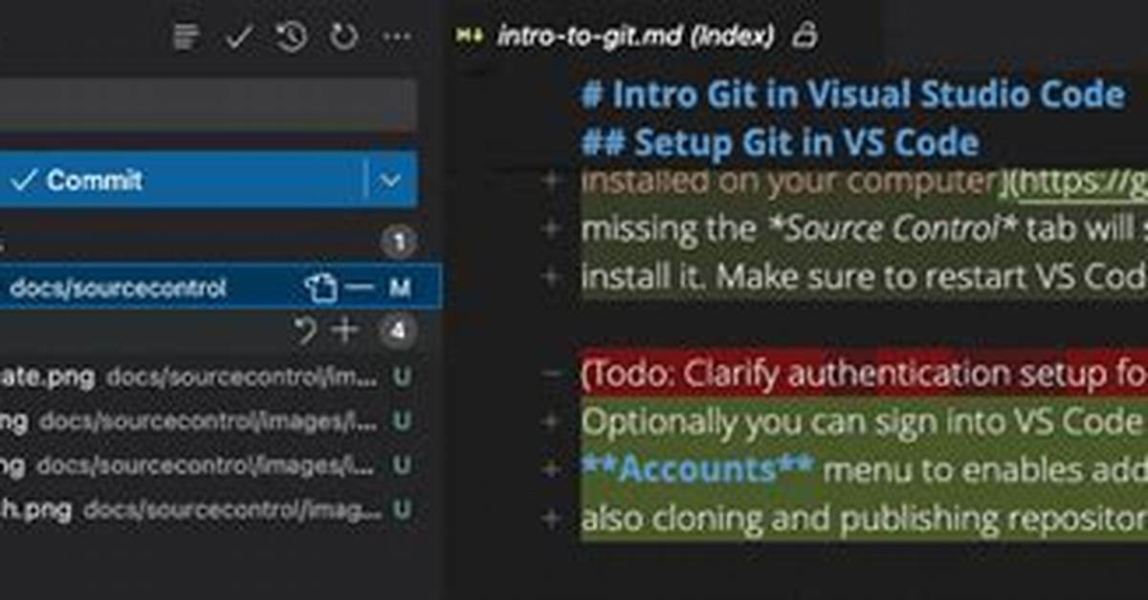Open the https://g link in the editor
Image resolution: width=1148 pixels, height=600 pixels.
[1084, 184]
